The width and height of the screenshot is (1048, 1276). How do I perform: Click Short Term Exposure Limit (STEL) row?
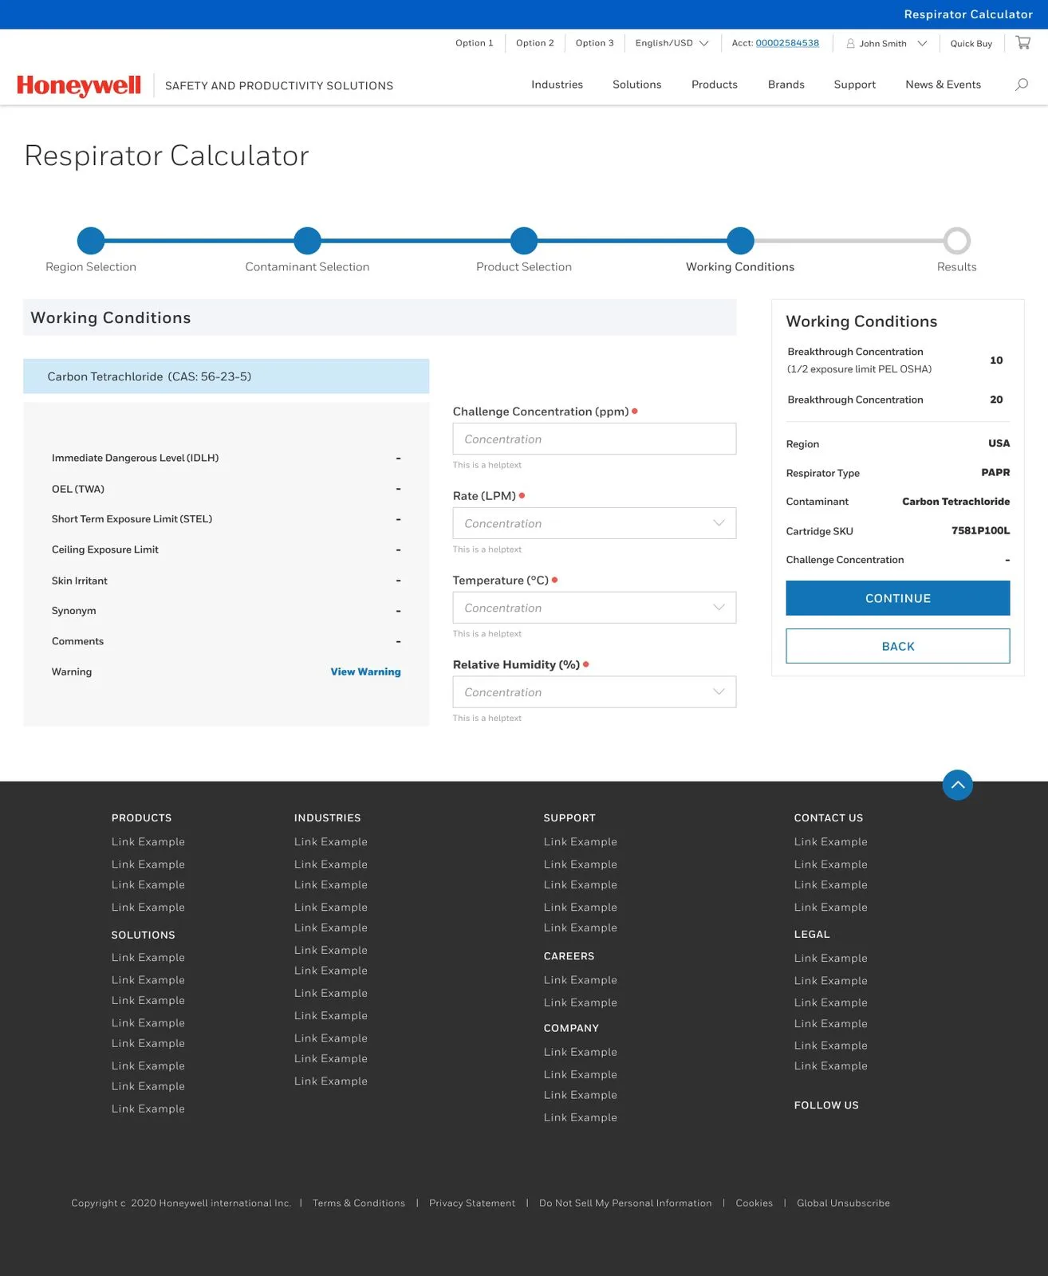tap(226, 519)
